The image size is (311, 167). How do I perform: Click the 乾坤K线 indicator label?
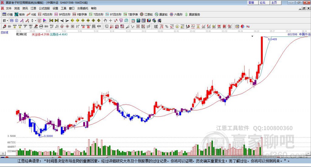(x=22, y=35)
